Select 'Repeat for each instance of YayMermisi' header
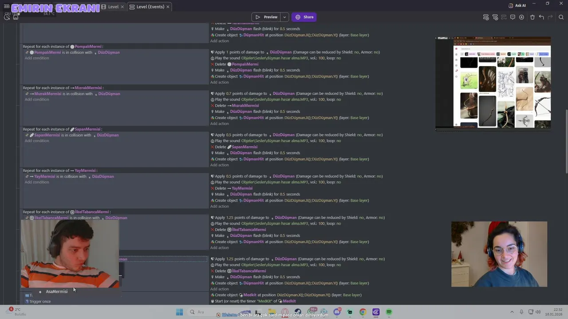Screen dimensions: 568x319 [60, 170]
